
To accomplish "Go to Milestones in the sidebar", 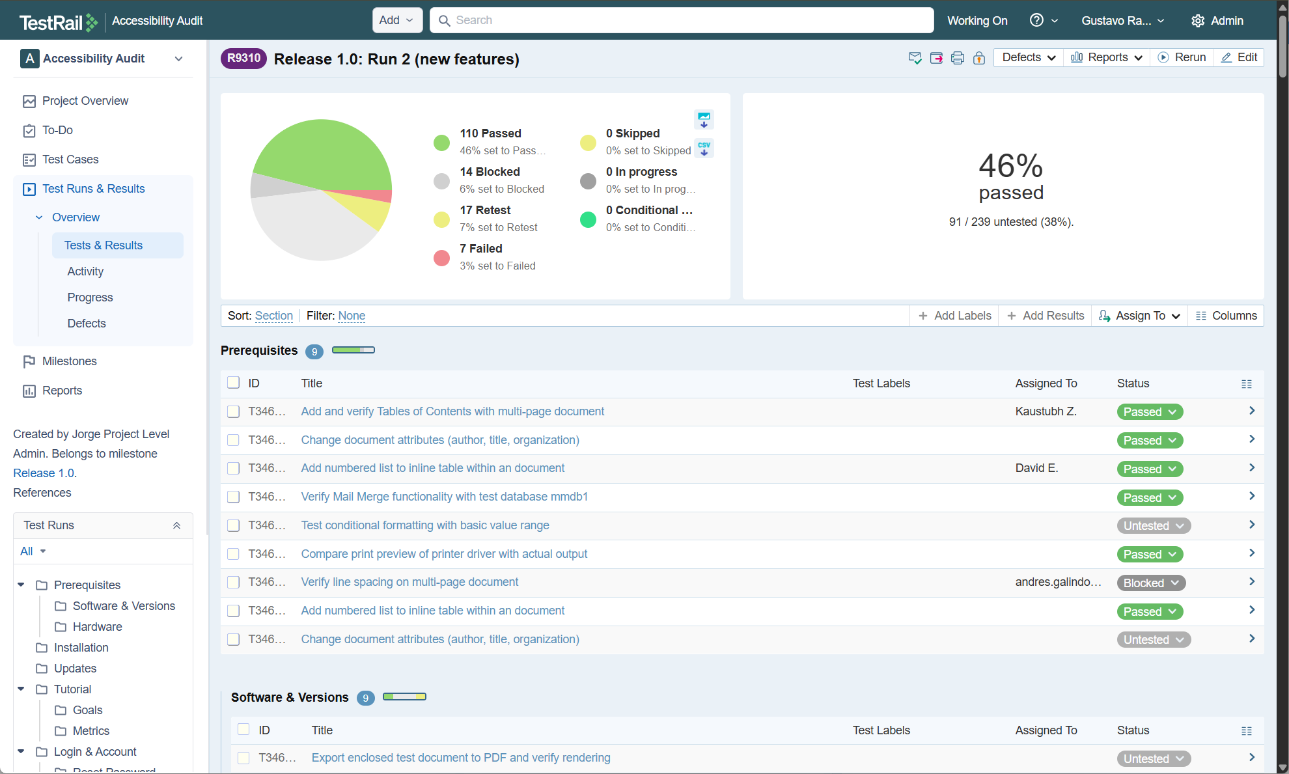I will pyautogui.click(x=69, y=361).
